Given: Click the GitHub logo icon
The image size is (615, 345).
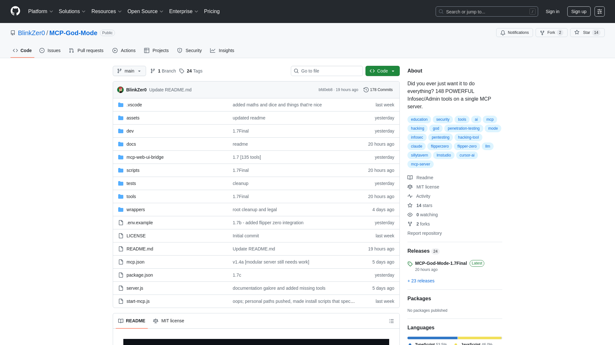Looking at the screenshot, I should [15, 11].
